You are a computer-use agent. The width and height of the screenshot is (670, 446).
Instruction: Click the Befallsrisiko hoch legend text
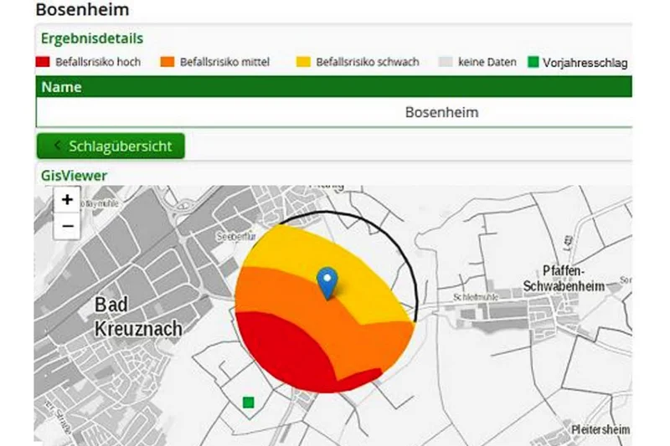click(x=98, y=62)
